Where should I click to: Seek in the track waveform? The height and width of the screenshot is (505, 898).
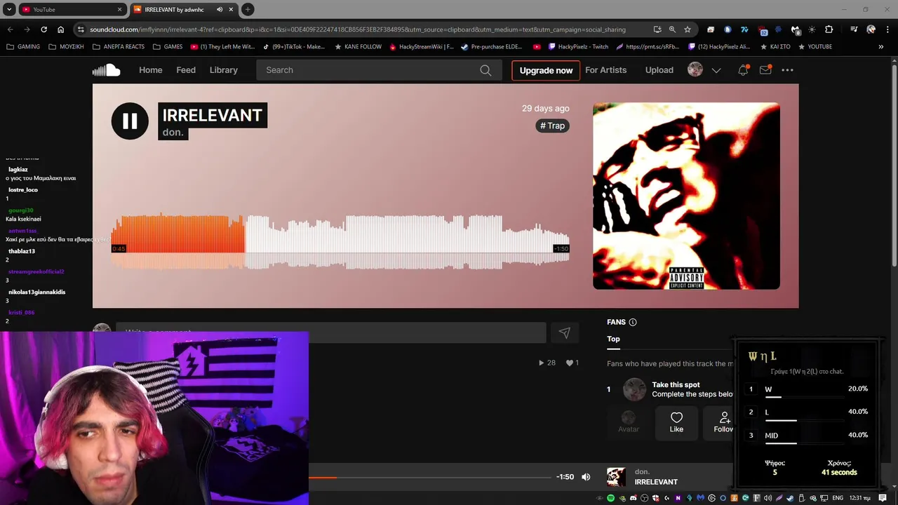pyautogui.click(x=340, y=242)
